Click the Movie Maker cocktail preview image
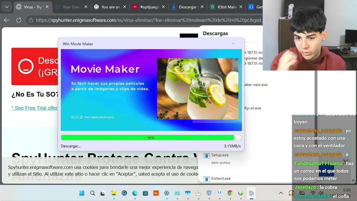The width and height of the screenshot is (357, 201). tap(197, 89)
